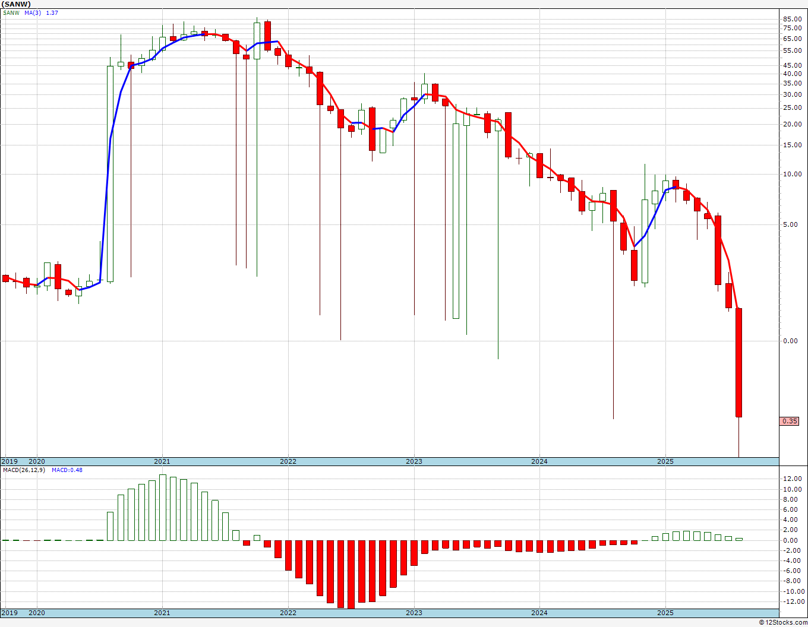The width and height of the screenshot is (808, 627).
Task: Click the "20.00" price scale label
Action: pos(793,124)
